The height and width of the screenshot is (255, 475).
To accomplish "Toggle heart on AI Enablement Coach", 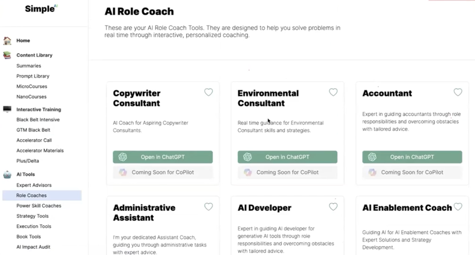I will (458, 207).
